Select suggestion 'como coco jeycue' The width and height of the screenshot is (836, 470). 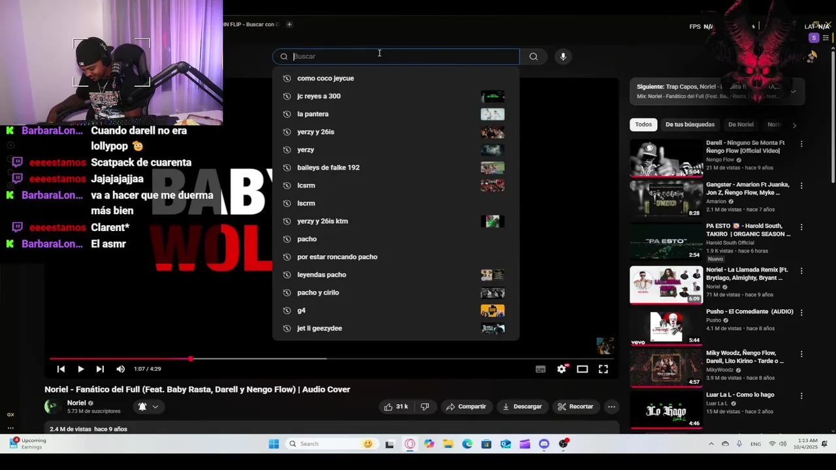click(x=396, y=78)
